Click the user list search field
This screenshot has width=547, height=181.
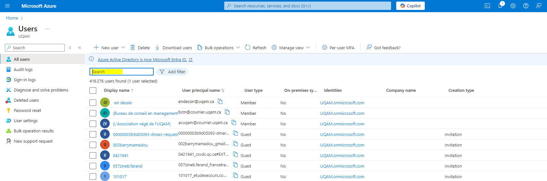pyautogui.click(x=121, y=72)
